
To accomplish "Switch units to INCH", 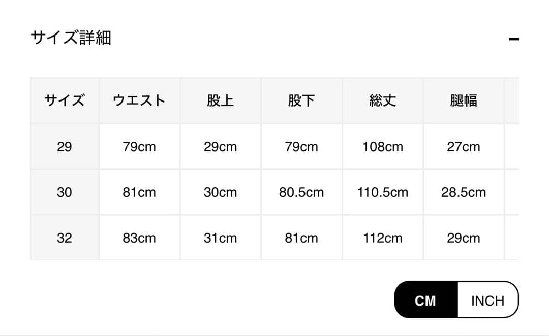I will click(487, 300).
